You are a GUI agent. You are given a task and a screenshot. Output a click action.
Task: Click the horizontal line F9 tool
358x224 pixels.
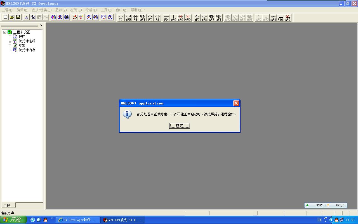[x=166, y=18]
